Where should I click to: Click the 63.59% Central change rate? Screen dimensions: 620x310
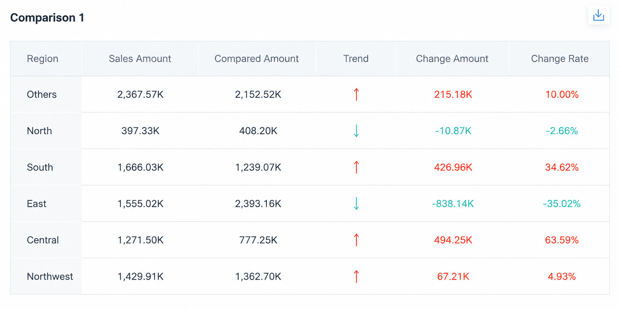coord(562,240)
